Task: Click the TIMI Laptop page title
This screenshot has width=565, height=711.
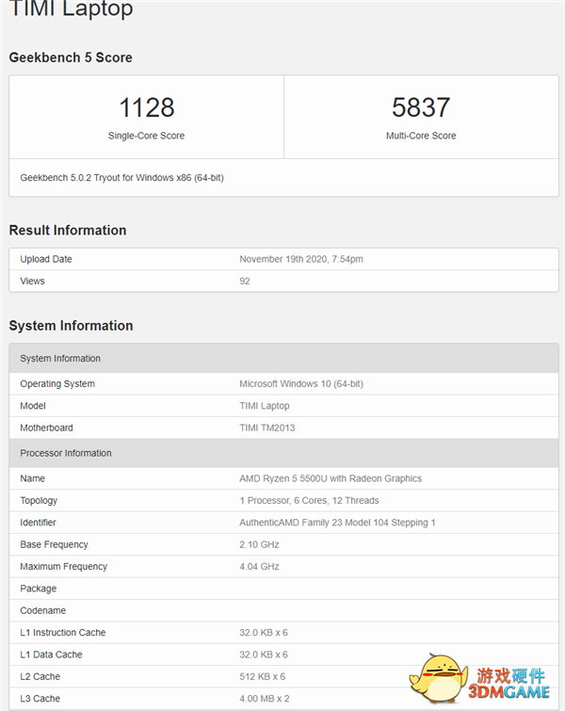Action: click(72, 8)
